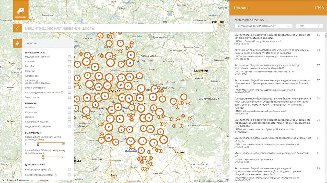Check the Зимний сад, уголок живой природы box
The height and width of the screenshot is (183, 327).
69,82
